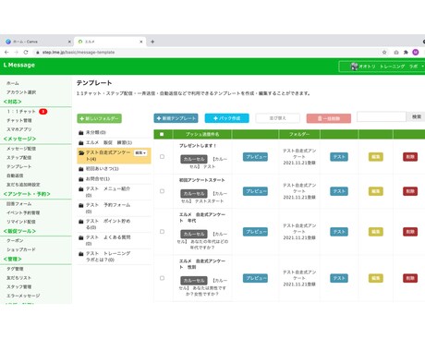
Task: Open the 編集 dropdown on the テスト自走式アンケート folder
Action: pos(140,153)
